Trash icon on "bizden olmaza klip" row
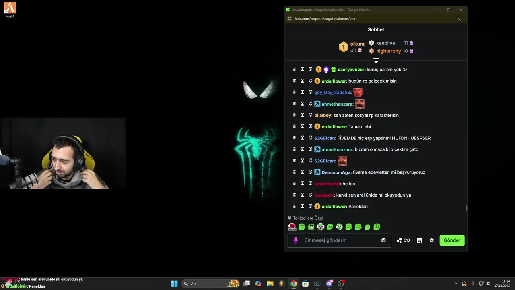This screenshot has height=290, width=515. (x=294, y=149)
